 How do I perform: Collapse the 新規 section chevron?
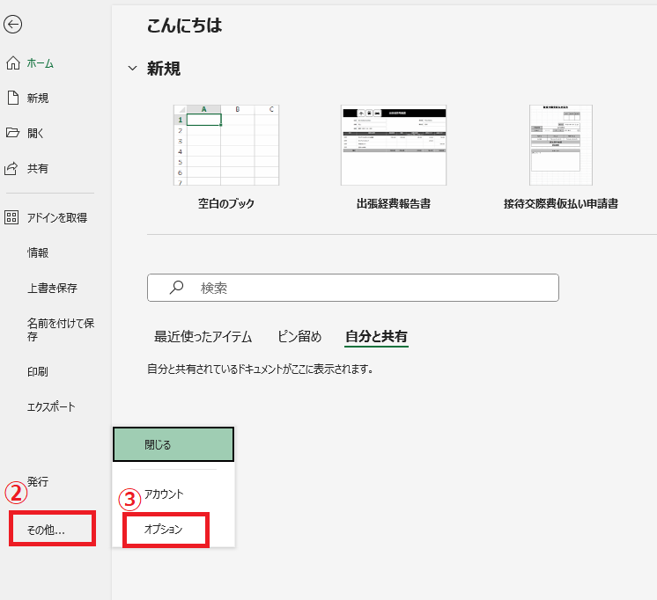coord(132,69)
